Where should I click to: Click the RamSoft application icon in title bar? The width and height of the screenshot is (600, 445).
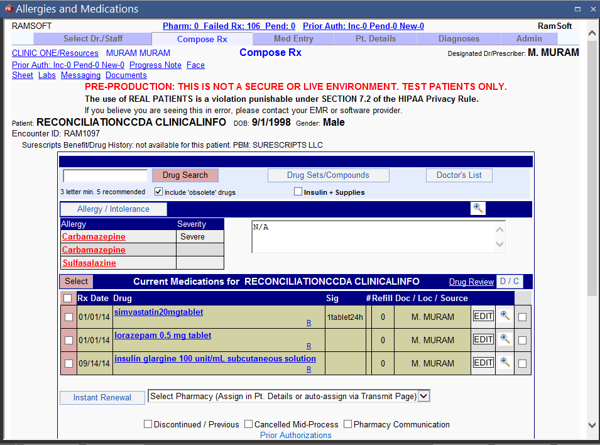(8, 9)
